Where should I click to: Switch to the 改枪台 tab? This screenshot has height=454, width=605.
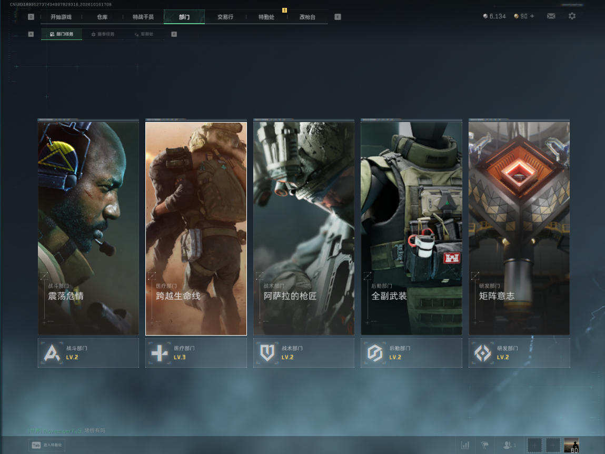tap(308, 17)
